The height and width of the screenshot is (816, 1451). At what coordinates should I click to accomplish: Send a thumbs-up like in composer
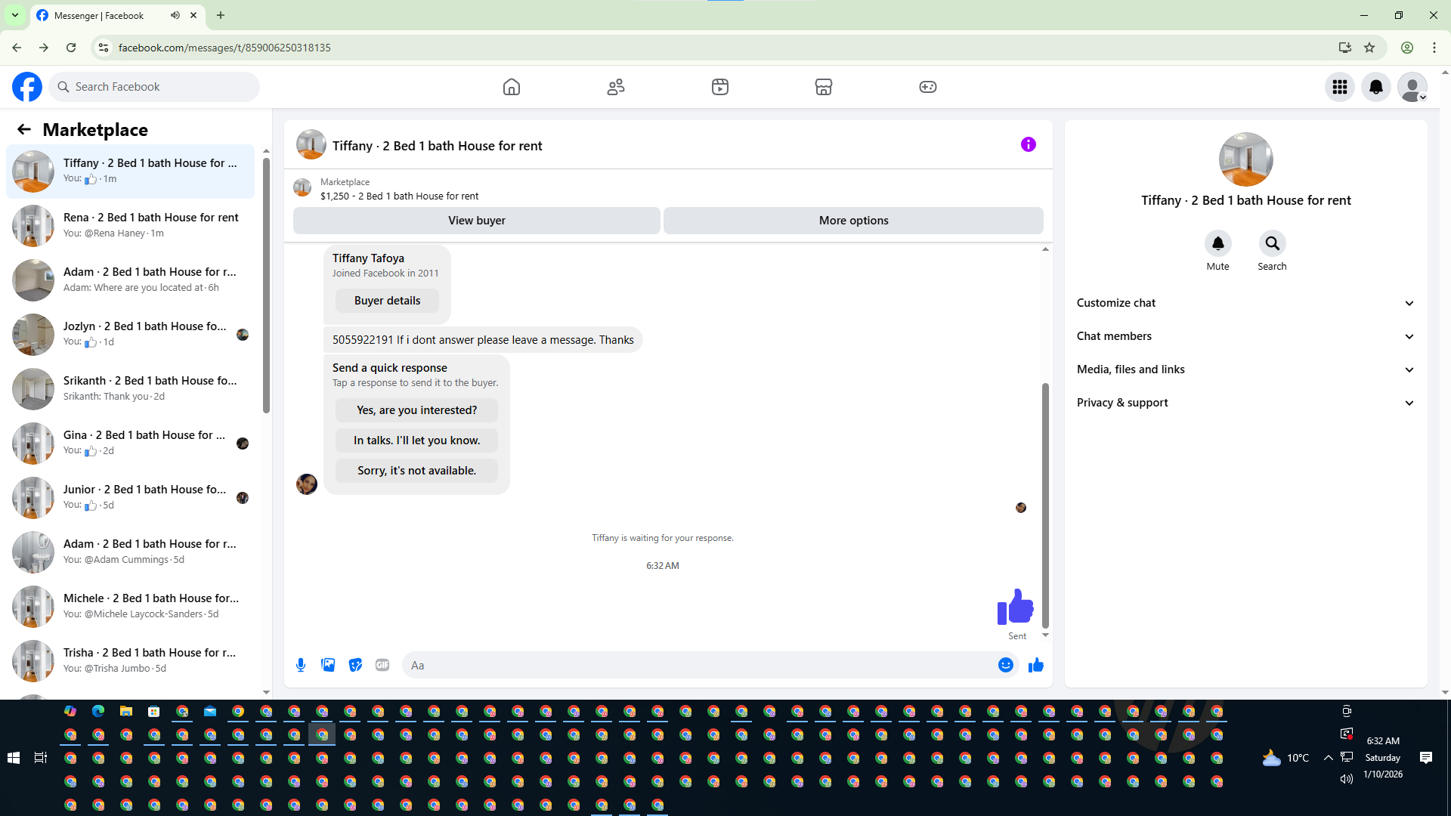[x=1035, y=665]
